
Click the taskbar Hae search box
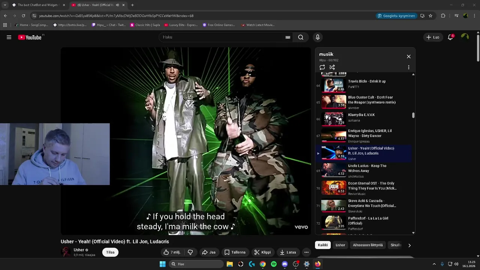point(195,264)
